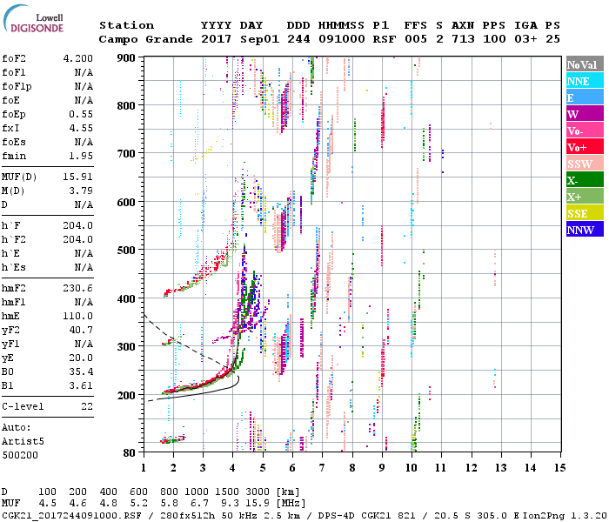Click the 500 km height axis label
The image size is (609, 522).
[x=126, y=251]
